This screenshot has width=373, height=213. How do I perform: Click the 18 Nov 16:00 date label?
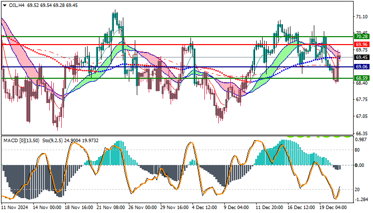79,208
